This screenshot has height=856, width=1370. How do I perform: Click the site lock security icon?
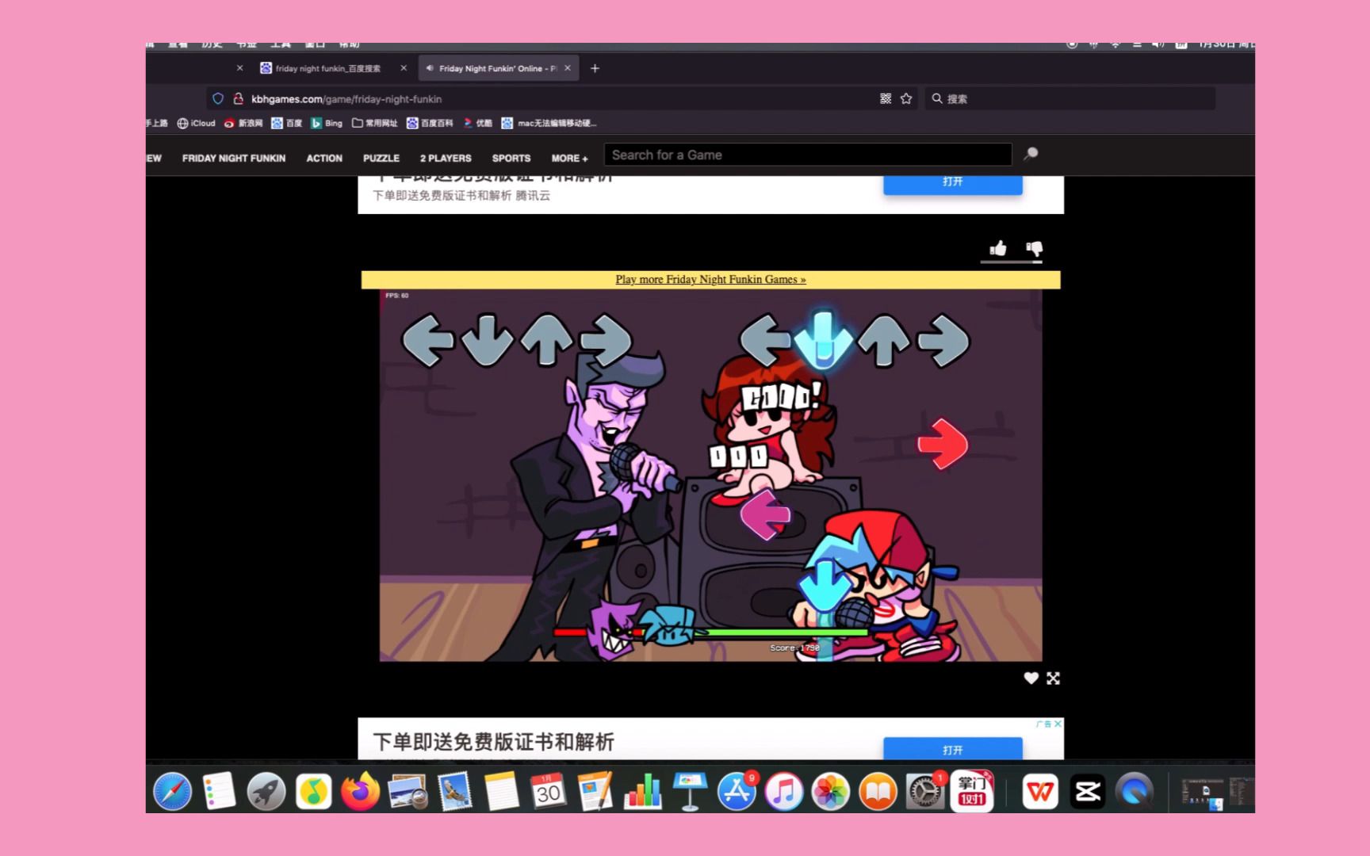[238, 98]
